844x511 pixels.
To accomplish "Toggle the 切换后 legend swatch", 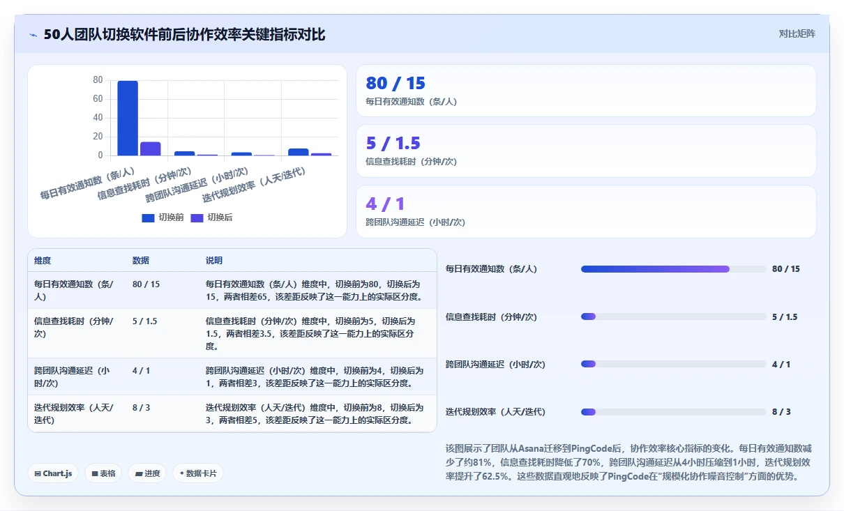I will tap(197, 218).
